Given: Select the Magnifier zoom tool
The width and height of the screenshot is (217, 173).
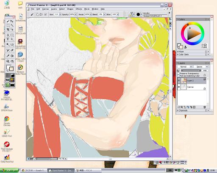Looking at the screenshot, I should coord(8,61).
